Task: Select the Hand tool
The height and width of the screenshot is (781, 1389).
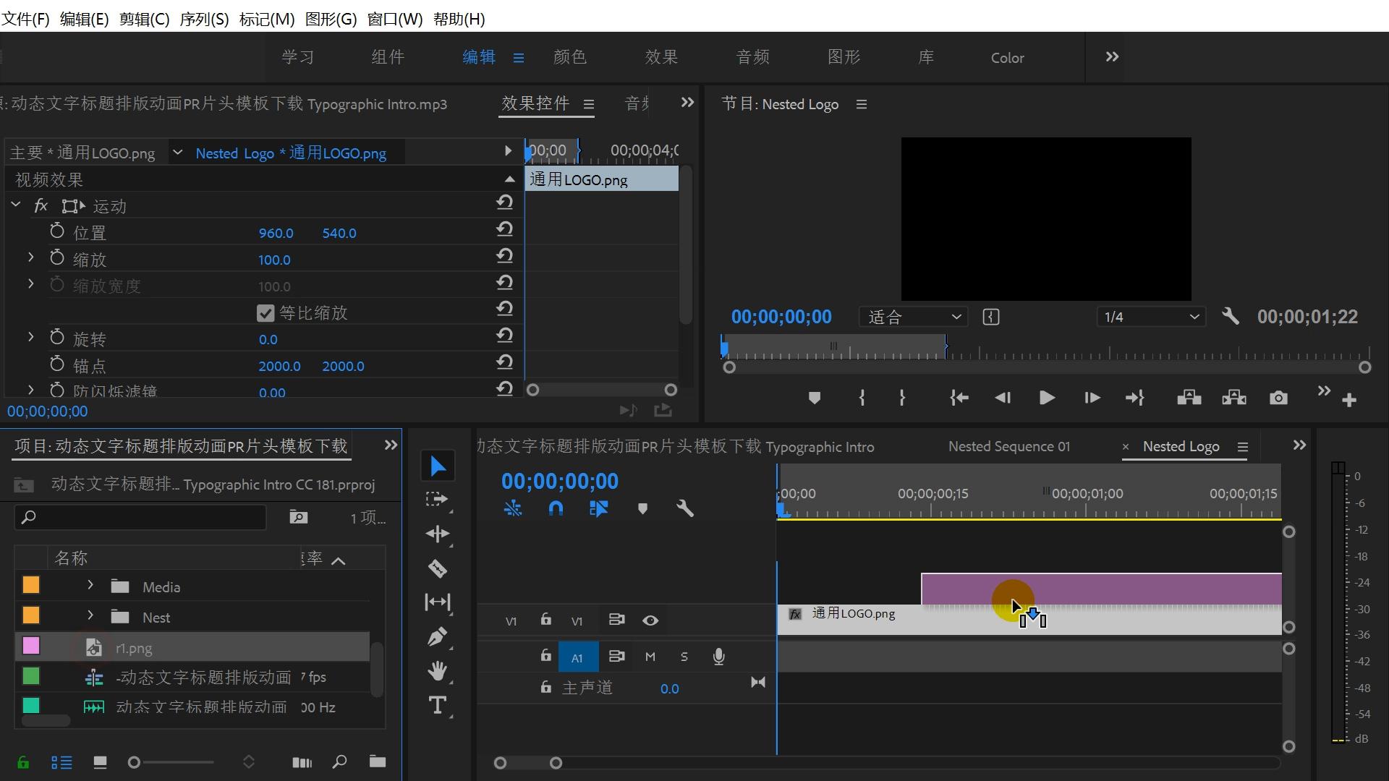Action: [x=438, y=671]
